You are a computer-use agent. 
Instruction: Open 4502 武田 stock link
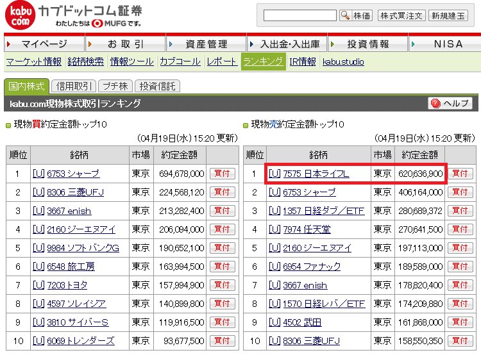pos(302,322)
